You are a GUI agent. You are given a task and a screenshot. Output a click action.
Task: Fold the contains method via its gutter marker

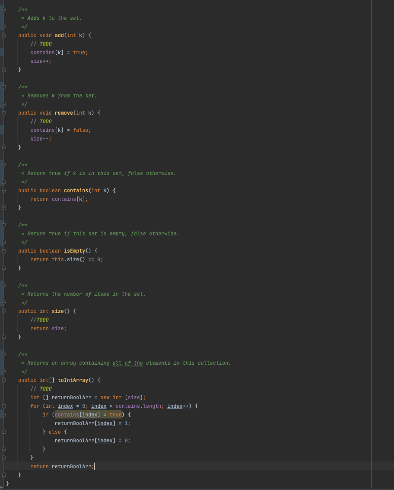point(4,191)
